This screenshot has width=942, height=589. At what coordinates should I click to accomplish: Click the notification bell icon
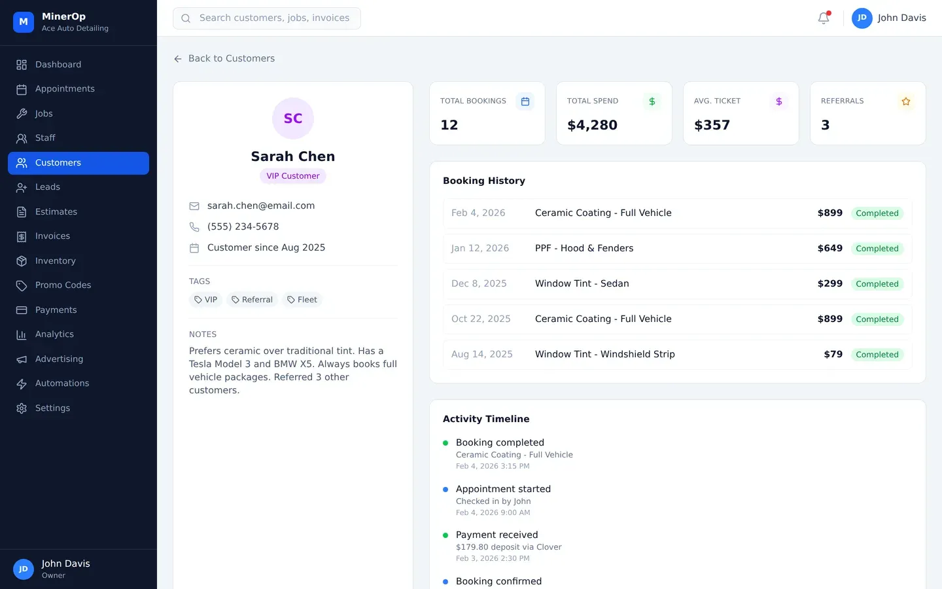click(824, 18)
